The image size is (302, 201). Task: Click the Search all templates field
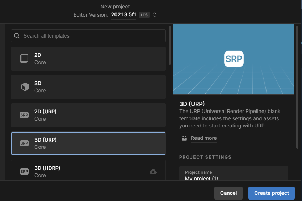click(92, 36)
